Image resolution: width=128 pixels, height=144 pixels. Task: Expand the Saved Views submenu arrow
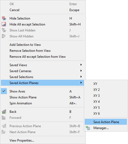81,65
